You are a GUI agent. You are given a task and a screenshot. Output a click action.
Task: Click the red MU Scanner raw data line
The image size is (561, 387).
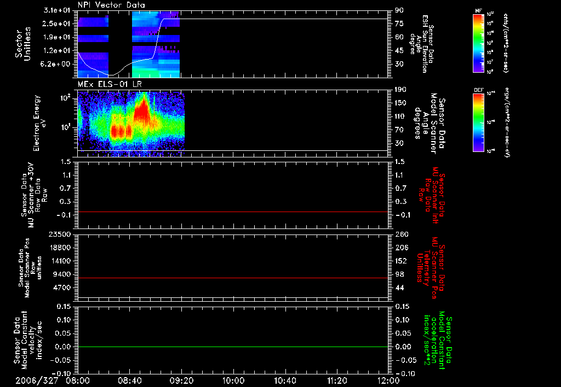pyautogui.click(x=233, y=212)
